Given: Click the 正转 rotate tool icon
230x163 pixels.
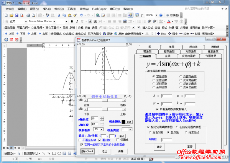Looking at the screenshot, I should pyautogui.click(x=108, y=34).
